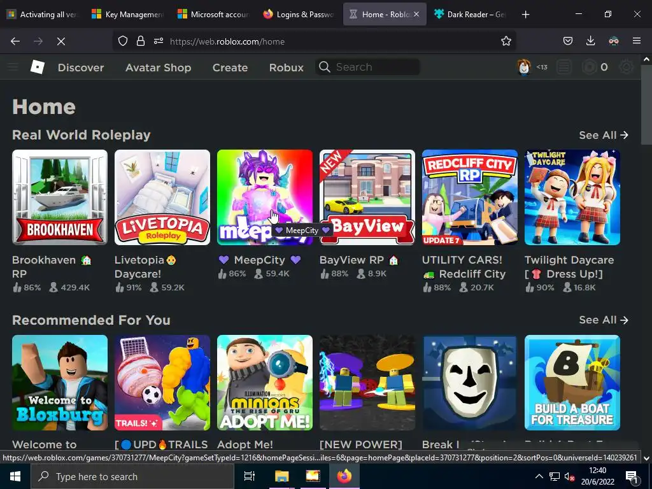Image resolution: width=652 pixels, height=489 pixels.
Task: Open the Build A Boat thumbnail
Action: [572, 383]
